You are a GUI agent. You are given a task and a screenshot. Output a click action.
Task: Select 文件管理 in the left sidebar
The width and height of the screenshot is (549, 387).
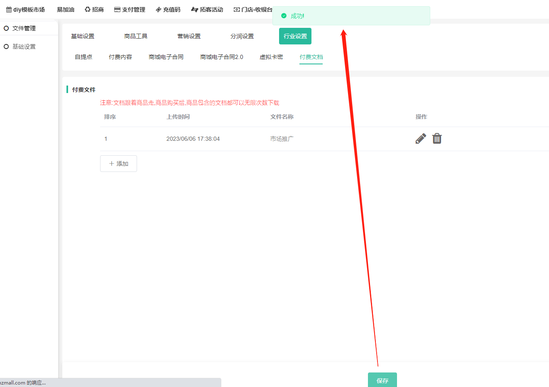pos(24,28)
